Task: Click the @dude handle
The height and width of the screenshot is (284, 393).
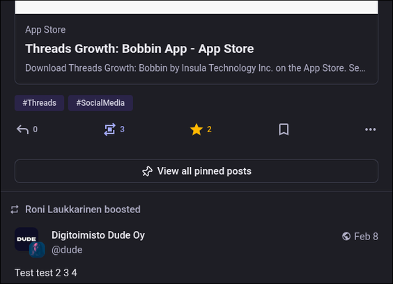Action: [67, 250]
